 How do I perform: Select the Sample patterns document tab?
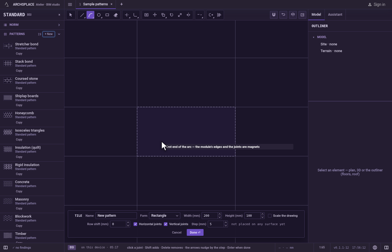[95, 4]
